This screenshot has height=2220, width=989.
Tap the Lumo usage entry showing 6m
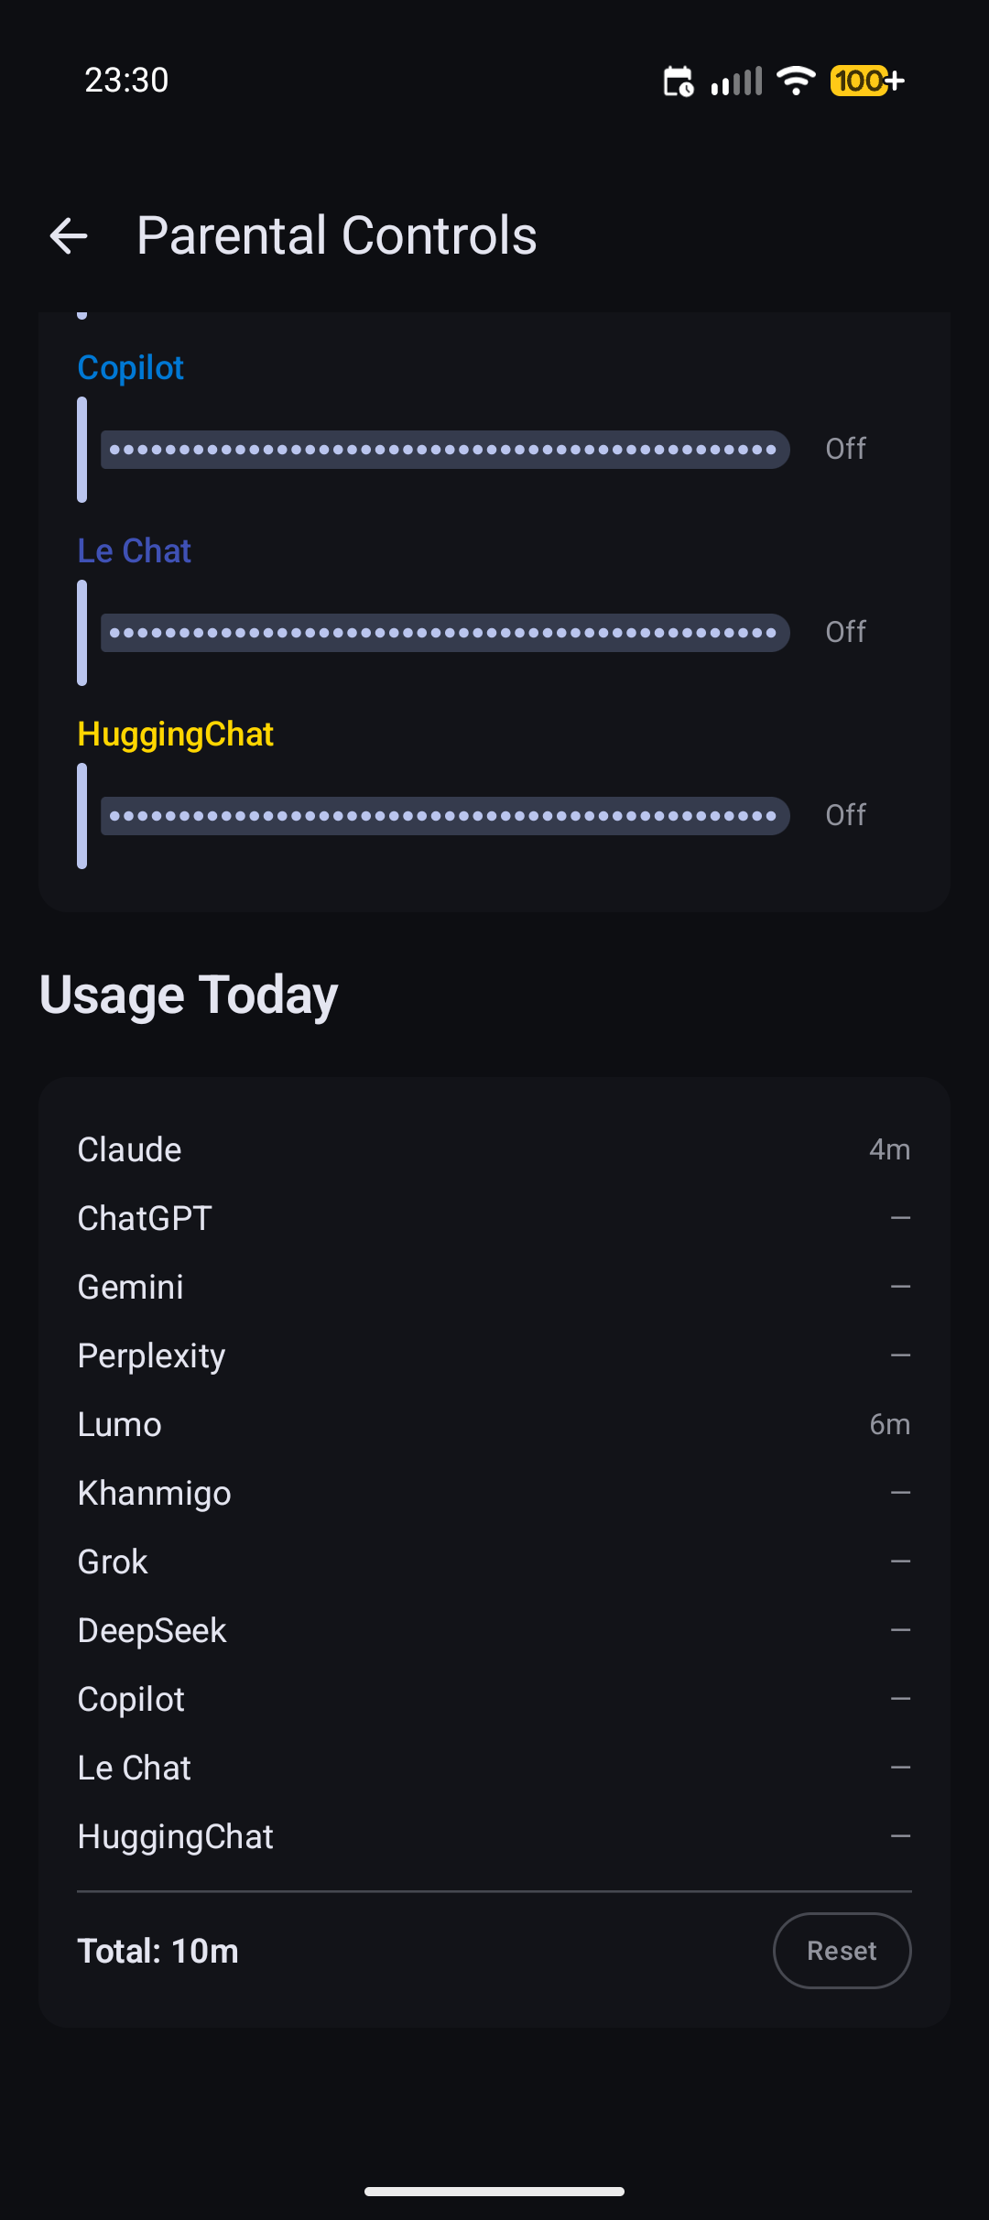point(494,1423)
